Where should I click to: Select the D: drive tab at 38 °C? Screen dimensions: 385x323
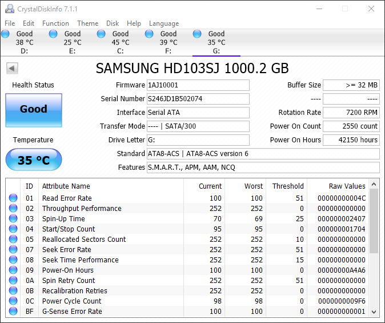coord(25,42)
